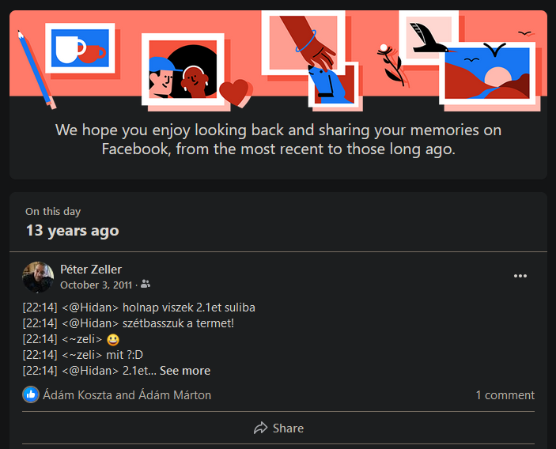The image size is (556, 449).
Task: Click the two friends portrait illustration
Action: click(183, 70)
